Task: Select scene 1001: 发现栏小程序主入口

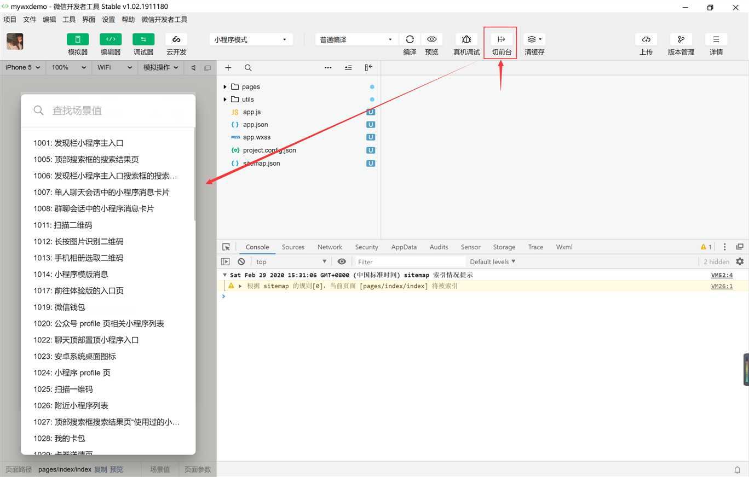Action: tap(78, 143)
